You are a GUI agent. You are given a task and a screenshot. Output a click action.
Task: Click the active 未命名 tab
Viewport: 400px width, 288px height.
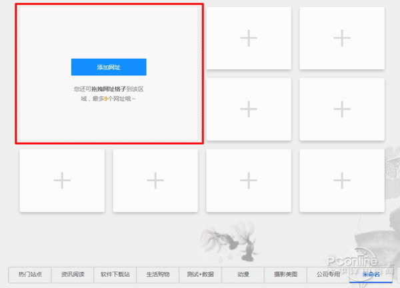pos(371,275)
